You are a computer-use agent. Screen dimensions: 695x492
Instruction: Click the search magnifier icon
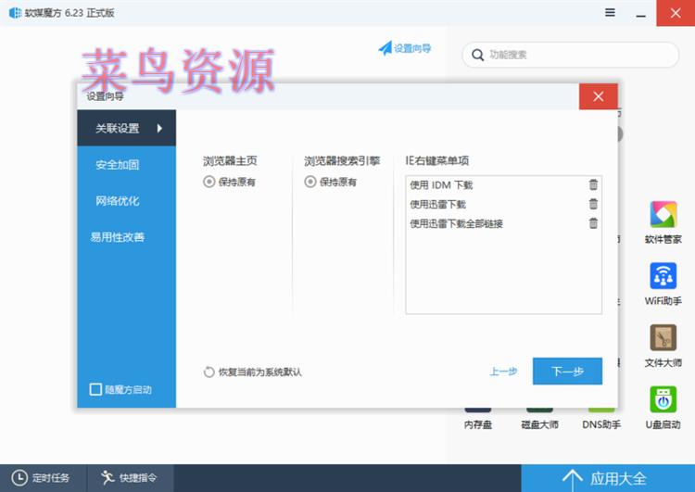point(478,55)
